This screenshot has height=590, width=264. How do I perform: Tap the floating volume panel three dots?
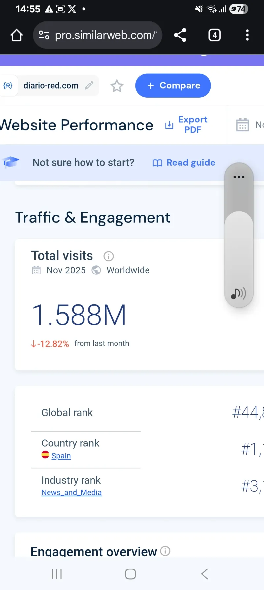[239, 177]
